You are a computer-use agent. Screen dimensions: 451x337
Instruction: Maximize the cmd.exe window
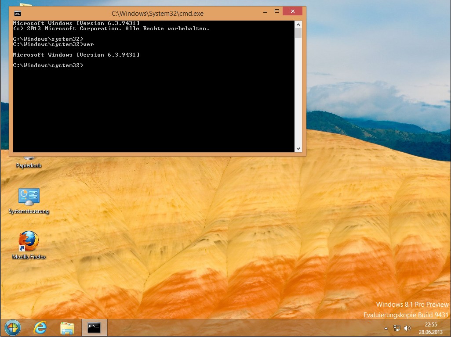(x=276, y=11)
